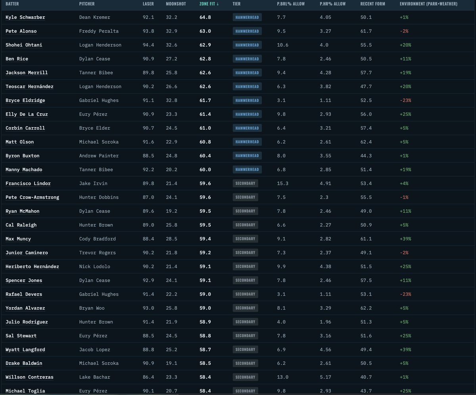
Task: Open Matt Olson batter link
Action: coord(19,142)
